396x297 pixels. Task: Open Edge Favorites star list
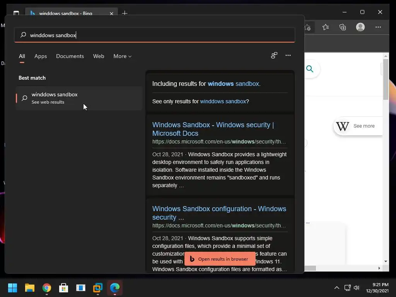[326, 27]
